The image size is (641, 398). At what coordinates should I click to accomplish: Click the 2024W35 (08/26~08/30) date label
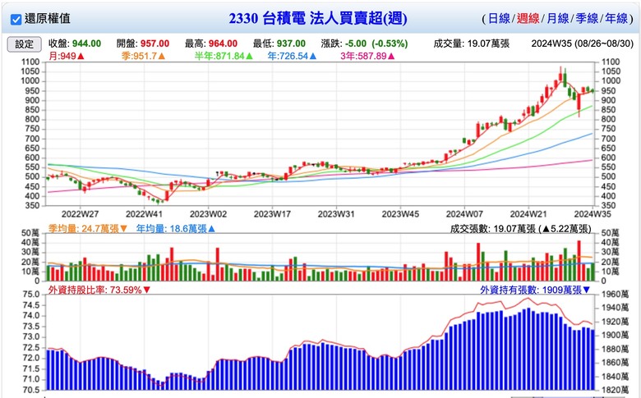(582, 43)
